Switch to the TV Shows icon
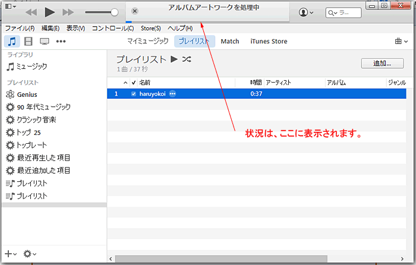416x265 pixels. [x=45, y=41]
